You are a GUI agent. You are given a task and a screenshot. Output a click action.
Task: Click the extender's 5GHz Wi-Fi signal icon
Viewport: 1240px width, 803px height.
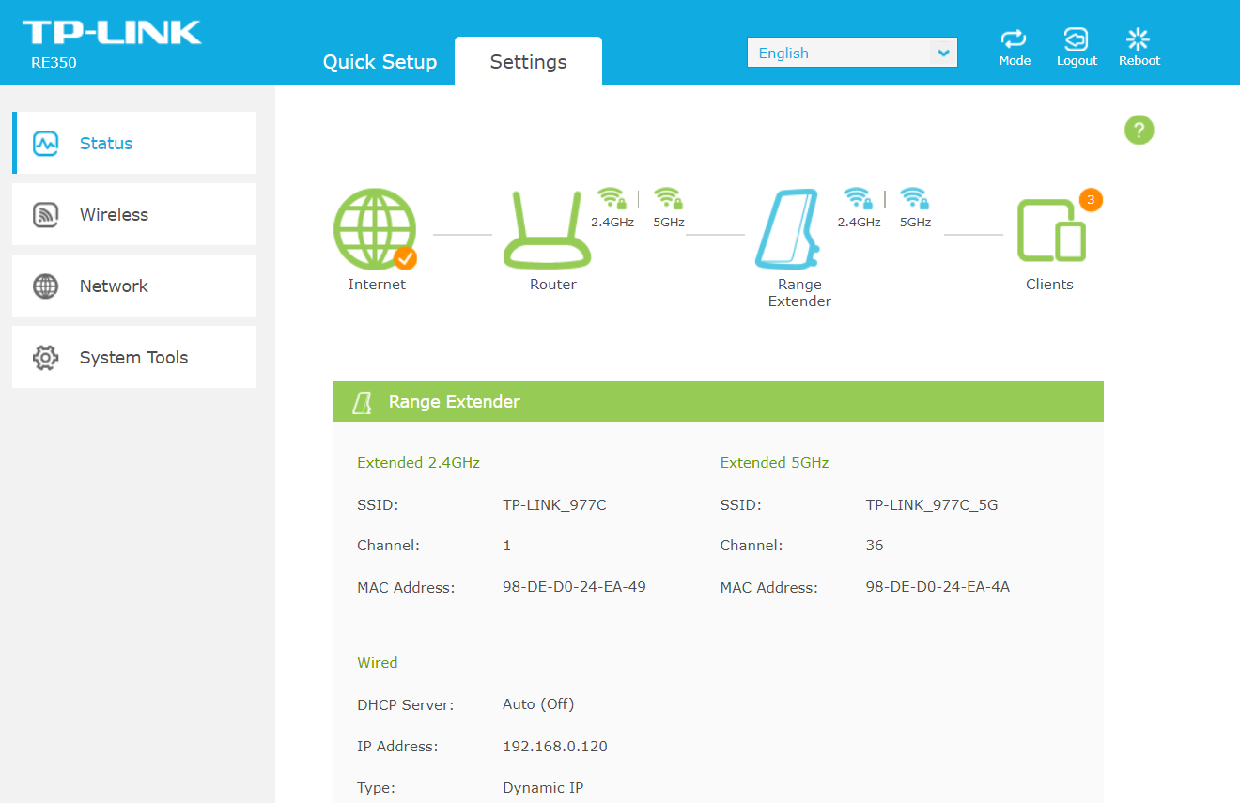914,198
